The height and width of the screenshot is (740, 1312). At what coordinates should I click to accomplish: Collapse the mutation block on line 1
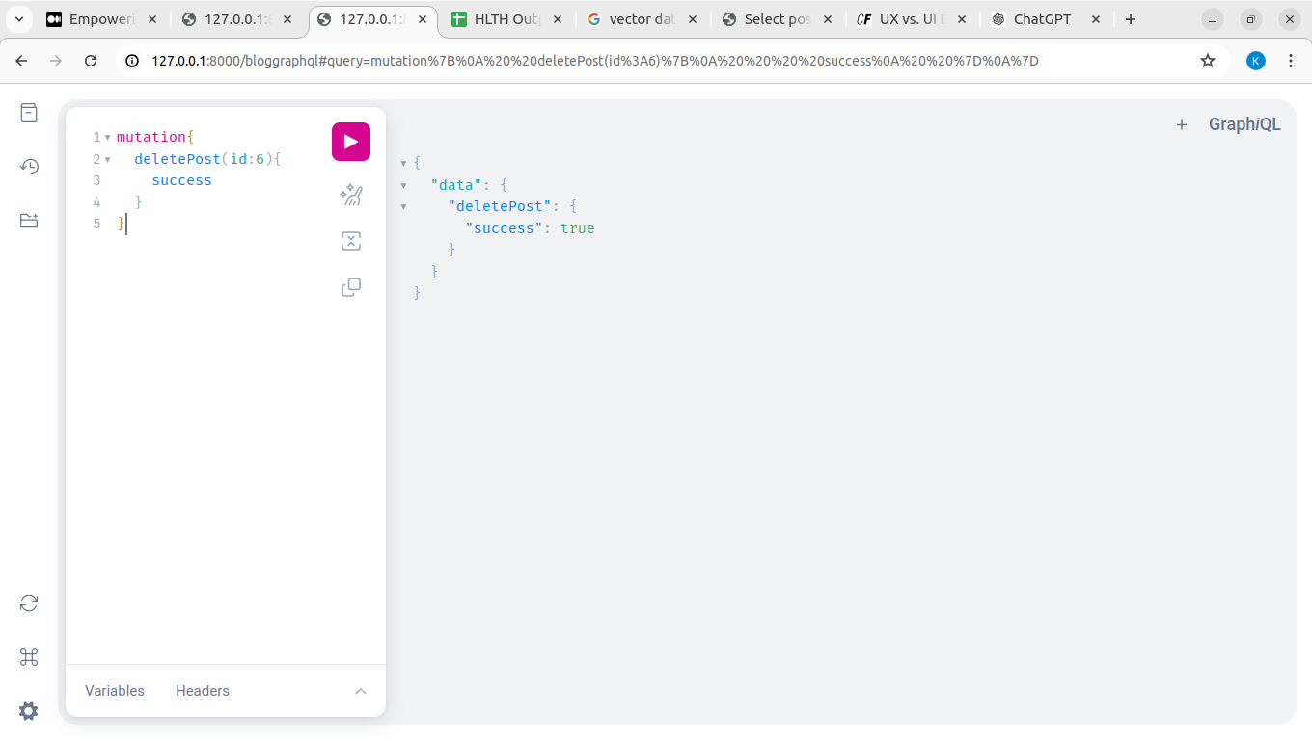pyautogui.click(x=107, y=138)
